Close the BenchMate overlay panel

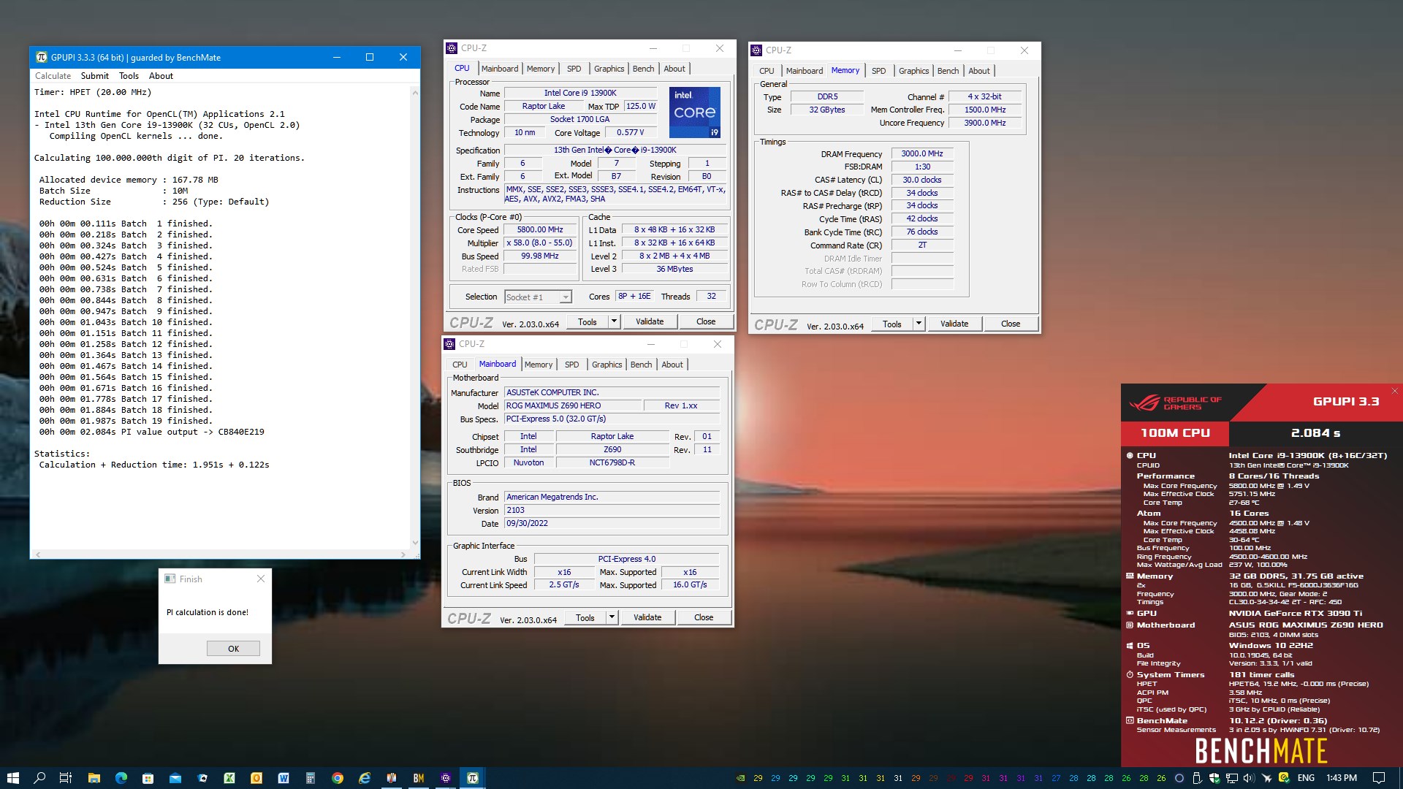pyautogui.click(x=1394, y=391)
